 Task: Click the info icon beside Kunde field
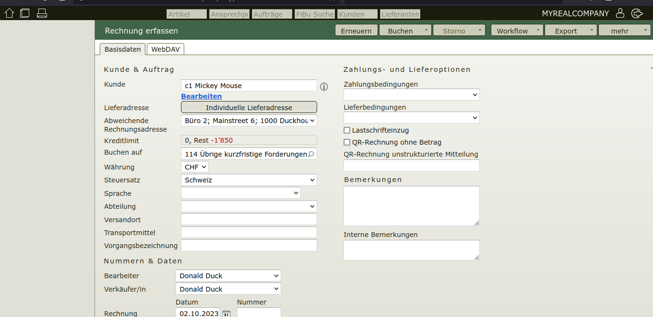324,87
